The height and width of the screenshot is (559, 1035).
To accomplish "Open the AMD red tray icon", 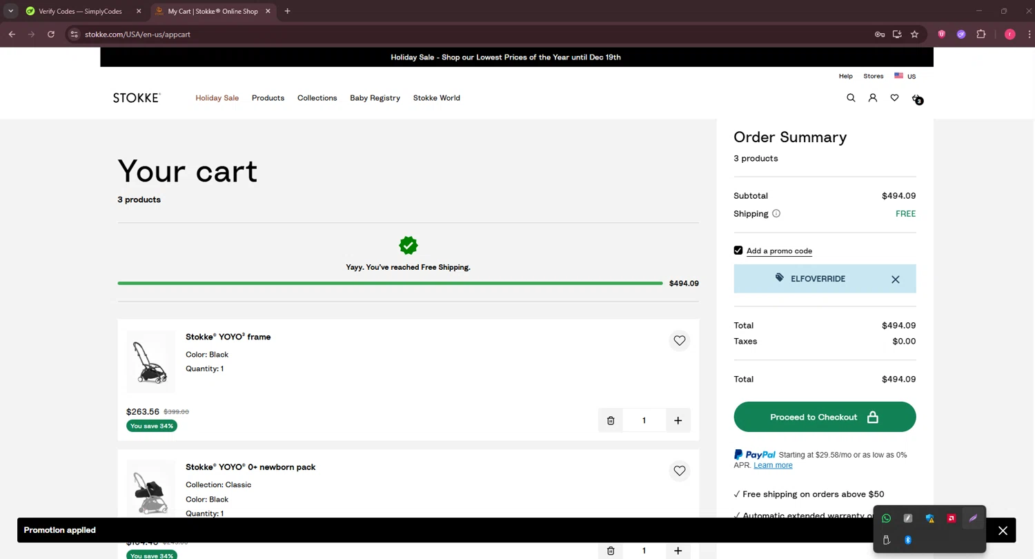I will (x=952, y=519).
